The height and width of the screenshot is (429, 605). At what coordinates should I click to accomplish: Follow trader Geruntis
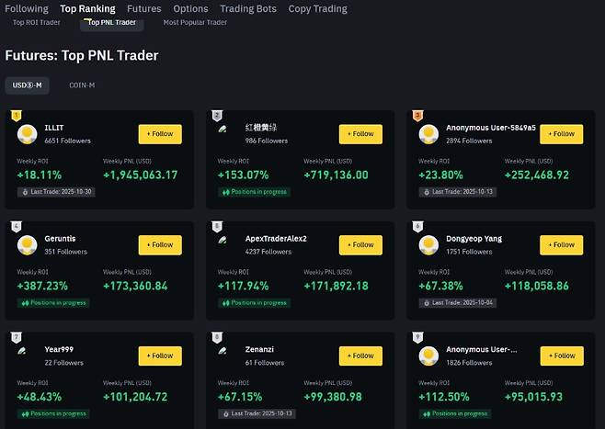tap(160, 244)
